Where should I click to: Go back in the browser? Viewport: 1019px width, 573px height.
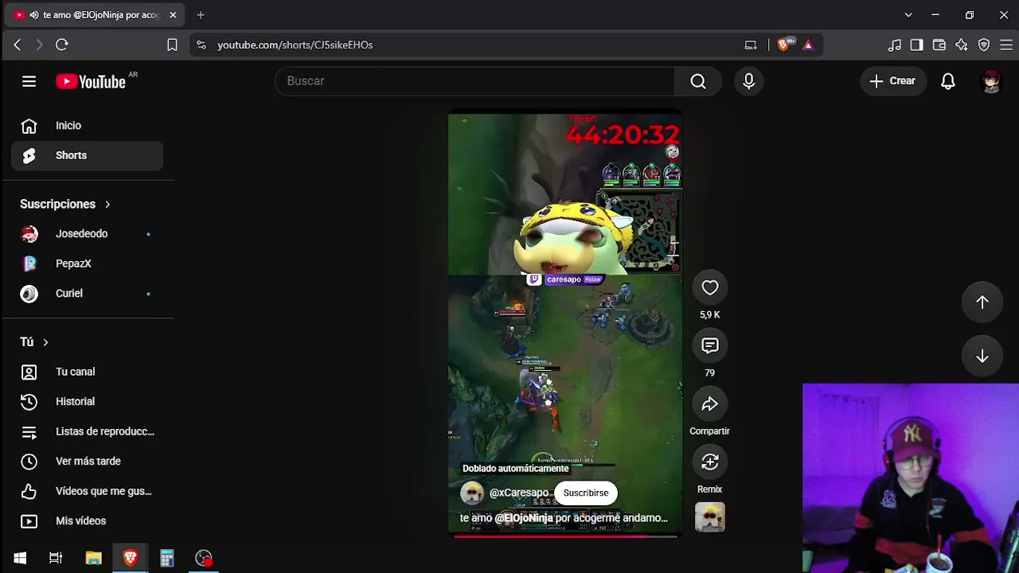click(x=18, y=45)
